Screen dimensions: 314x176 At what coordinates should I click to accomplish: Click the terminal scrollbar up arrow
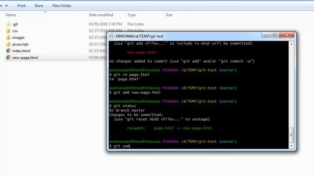[291, 44]
